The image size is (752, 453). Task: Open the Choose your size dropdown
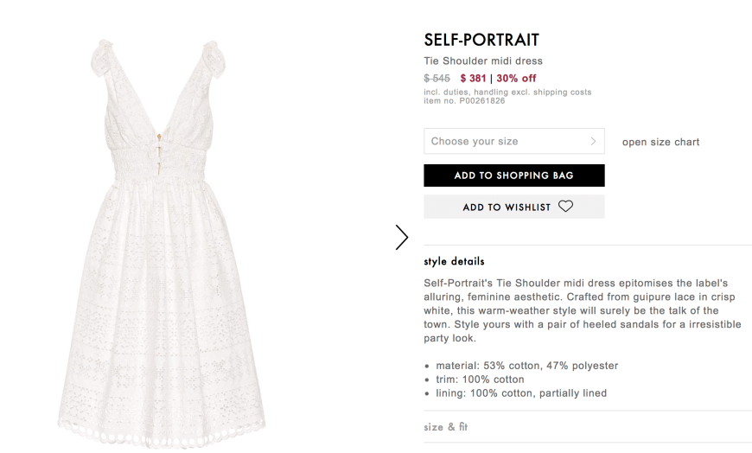point(513,141)
